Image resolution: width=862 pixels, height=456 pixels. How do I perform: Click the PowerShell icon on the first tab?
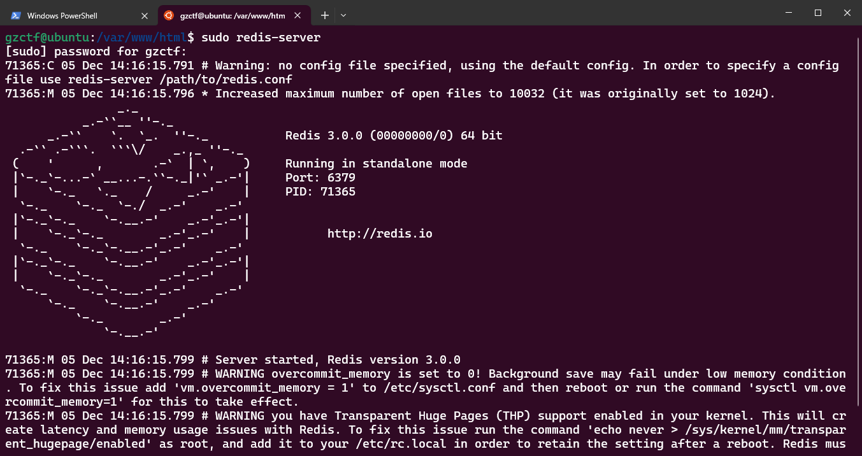[x=16, y=15]
